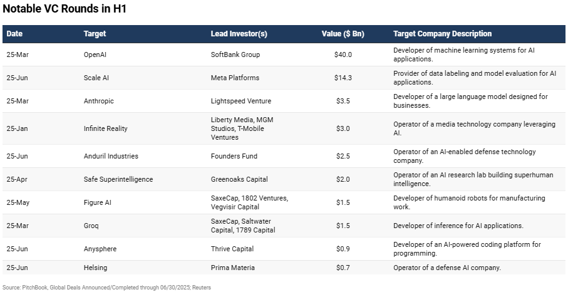Viewport: 568px width, 292px height.
Task: Click the Anthropic target cell
Action: click(x=99, y=101)
